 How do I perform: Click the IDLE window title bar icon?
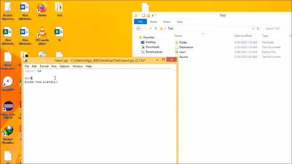[x=26, y=61]
